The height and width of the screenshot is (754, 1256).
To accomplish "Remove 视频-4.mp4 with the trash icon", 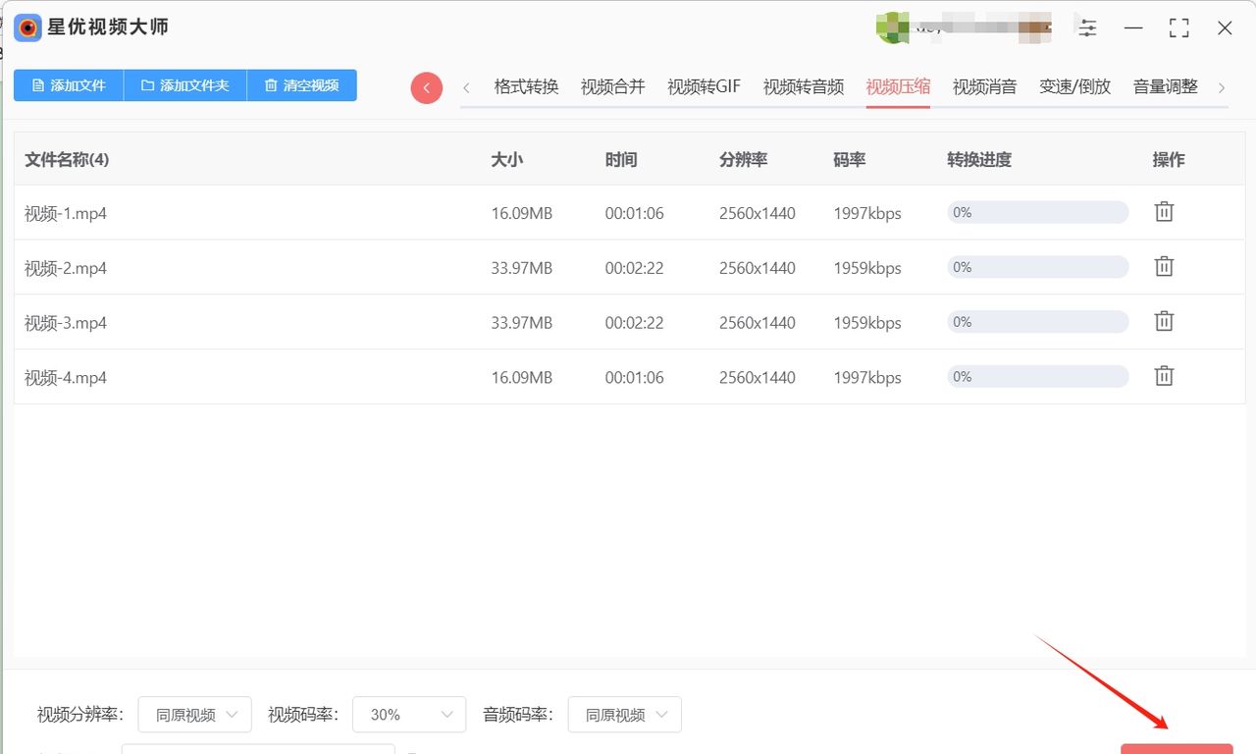I will pos(1164,376).
